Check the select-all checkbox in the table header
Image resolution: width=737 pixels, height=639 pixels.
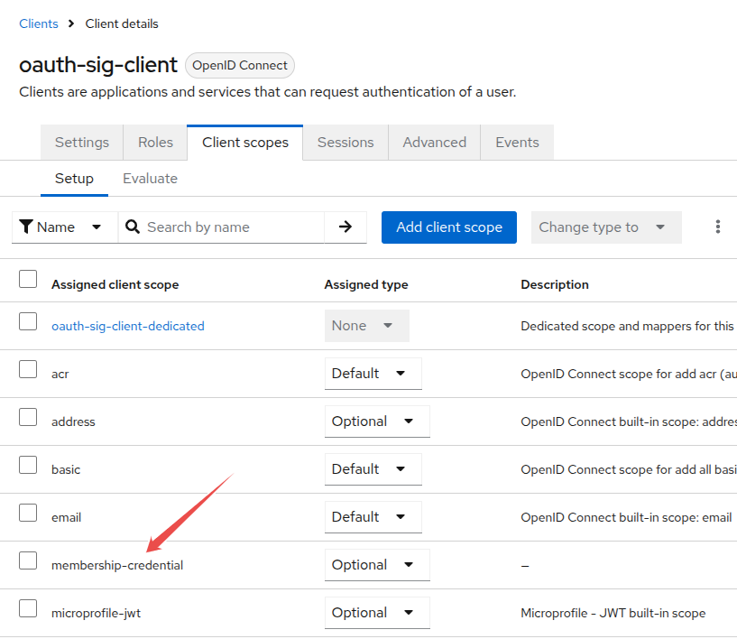28,280
